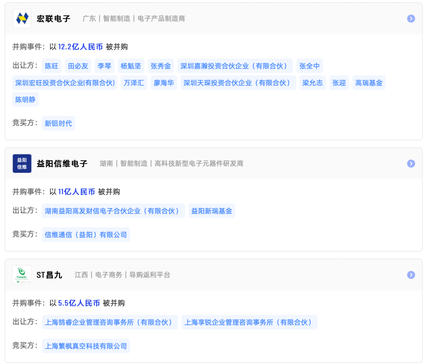Select seller tag 陈明静
Image resolution: width=425 pixels, height=363 pixels.
point(26,99)
